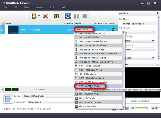The image size is (161, 118).
Task: Click the settings panel scroll-up arrow
Action: tap(158, 18)
